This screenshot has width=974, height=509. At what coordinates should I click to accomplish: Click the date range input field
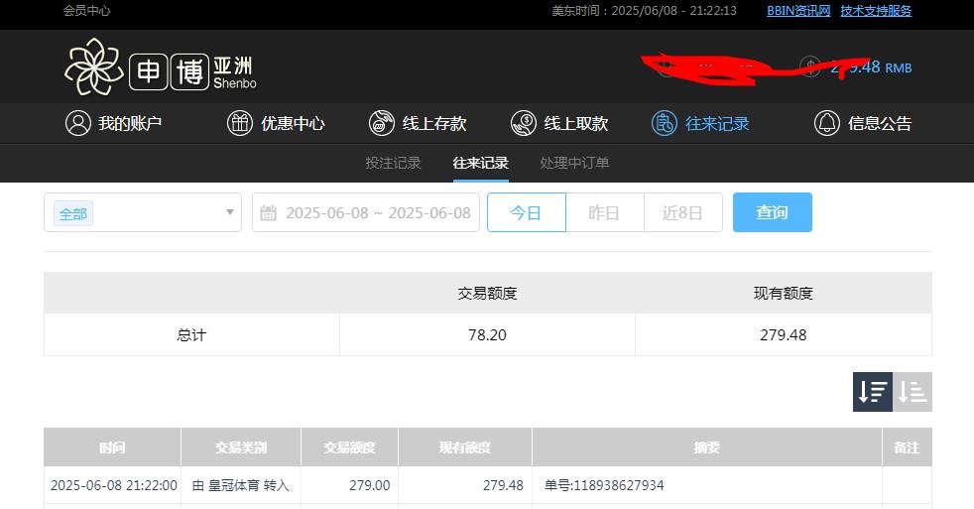point(366,212)
